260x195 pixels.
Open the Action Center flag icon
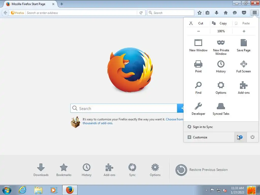212,190
